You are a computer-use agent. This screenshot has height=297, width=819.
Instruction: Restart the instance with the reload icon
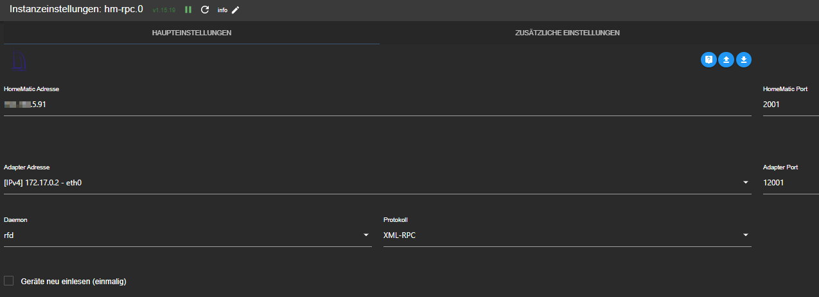click(205, 10)
